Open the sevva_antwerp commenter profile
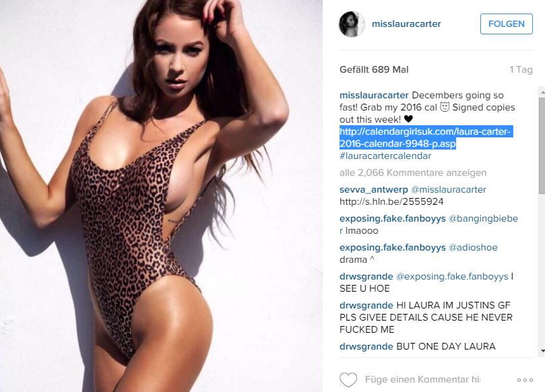 tap(374, 190)
